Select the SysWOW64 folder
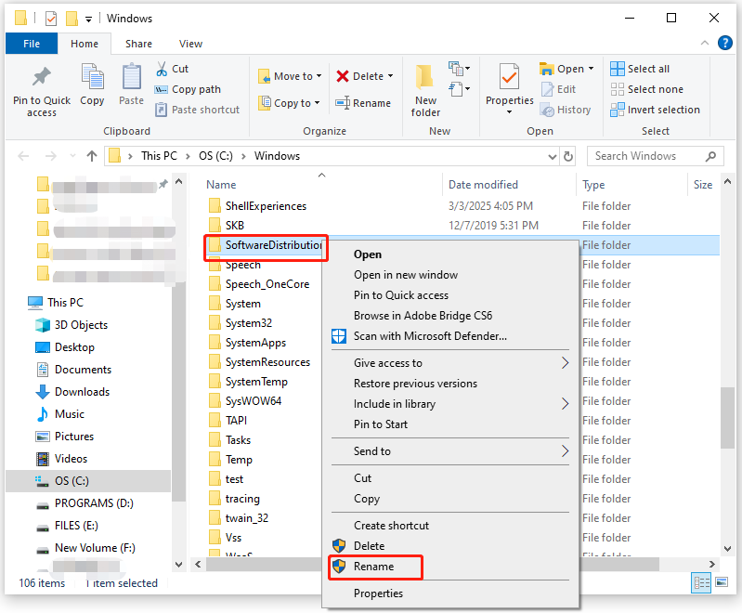Image resolution: width=742 pixels, height=613 pixels. click(x=254, y=401)
